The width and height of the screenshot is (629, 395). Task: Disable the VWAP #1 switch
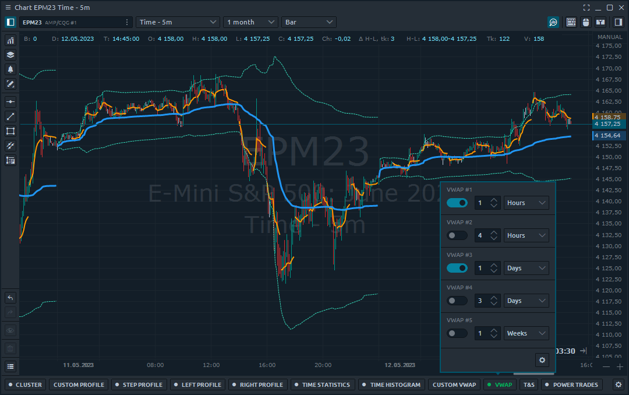pyautogui.click(x=457, y=203)
